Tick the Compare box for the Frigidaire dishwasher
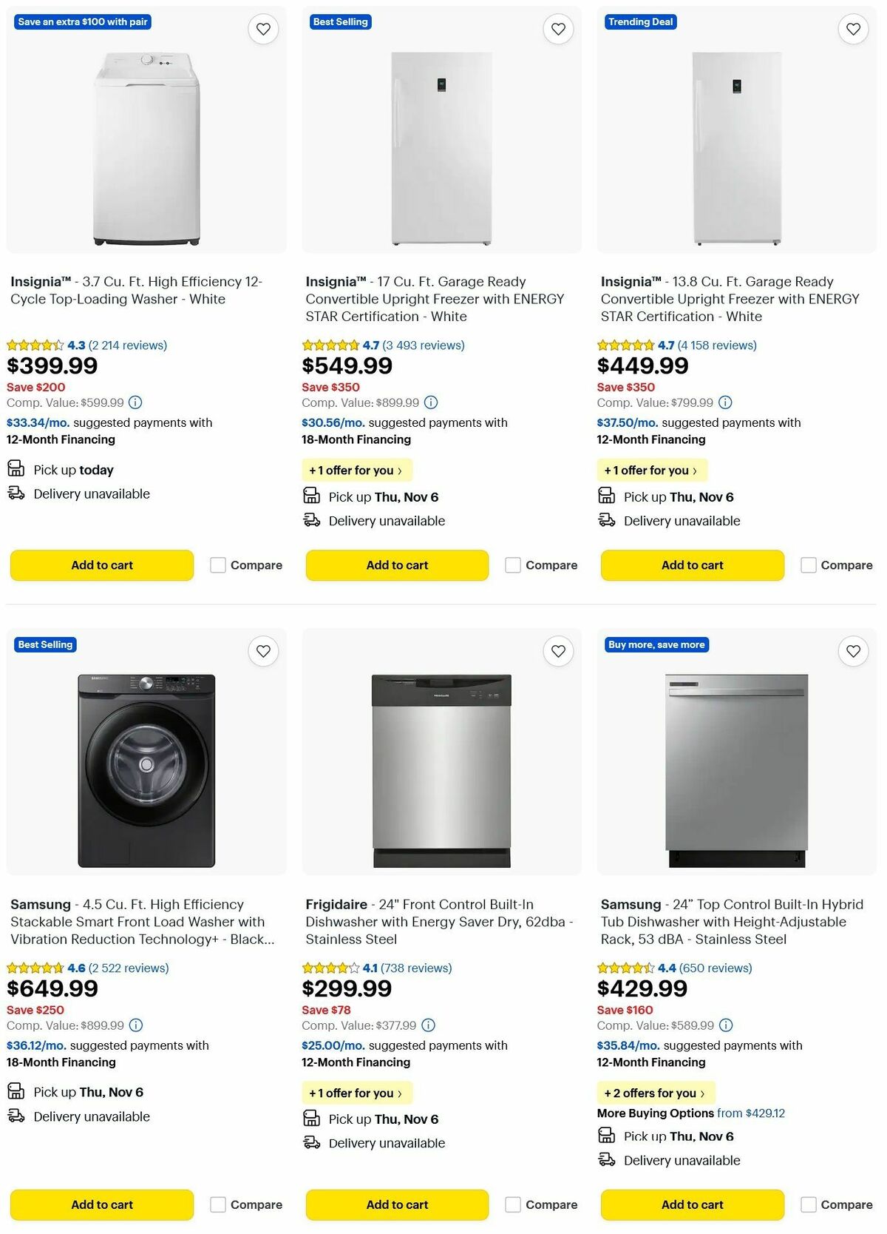Viewport: 887px width, 1234px height. coord(513,1205)
